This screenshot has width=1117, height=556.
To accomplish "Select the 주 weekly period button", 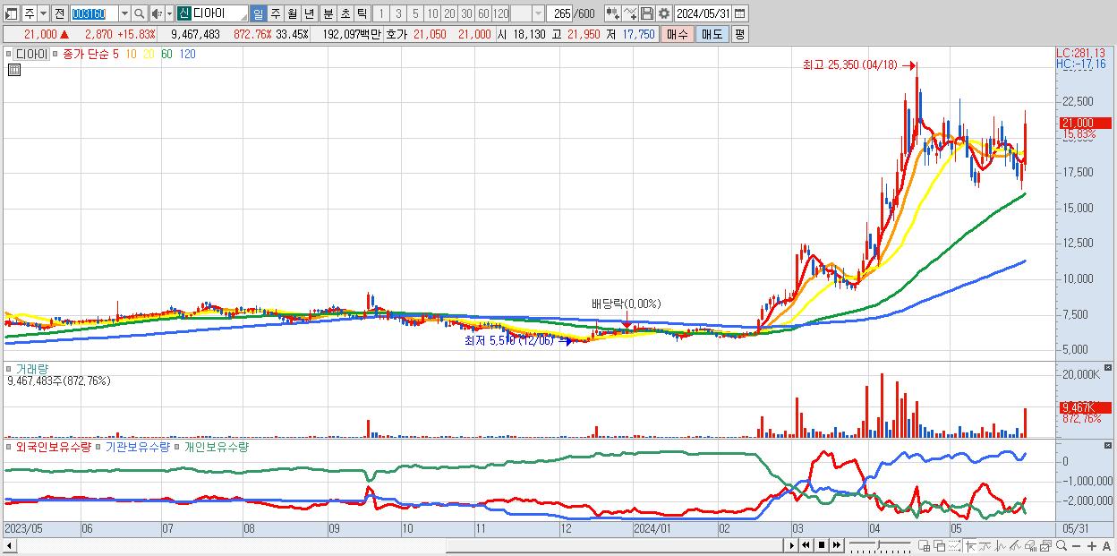I will (276, 14).
